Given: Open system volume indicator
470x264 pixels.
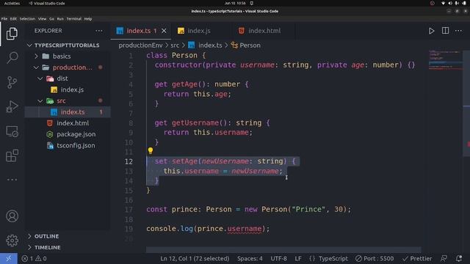Looking at the screenshot, I should pyautogui.click(x=450, y=3).
